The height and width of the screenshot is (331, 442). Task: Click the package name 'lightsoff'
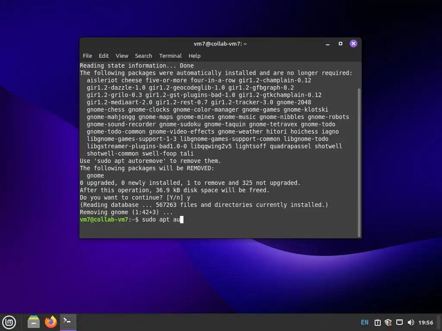click(251, 146)
